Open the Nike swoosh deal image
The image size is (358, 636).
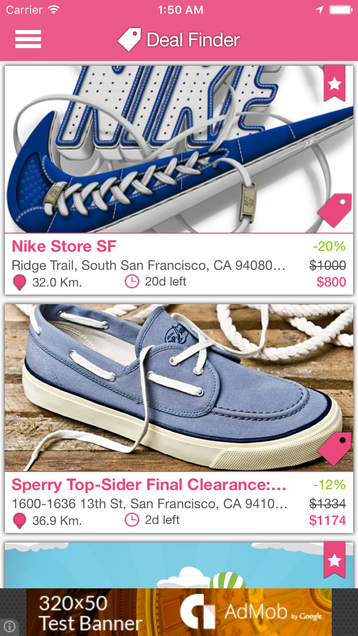[x=179, y=149]
